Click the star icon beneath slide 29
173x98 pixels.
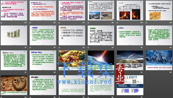[x=117, y=23]
